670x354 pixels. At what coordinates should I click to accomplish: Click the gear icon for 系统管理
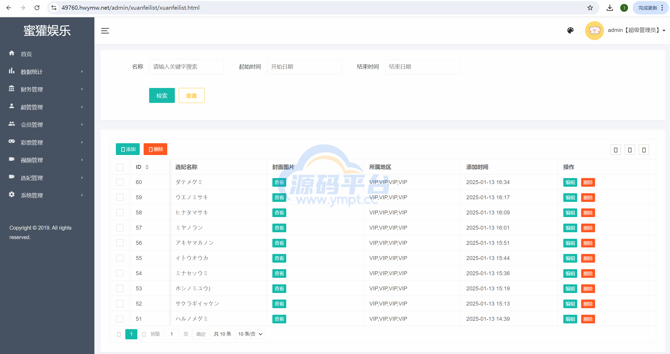tap(12, 194)
